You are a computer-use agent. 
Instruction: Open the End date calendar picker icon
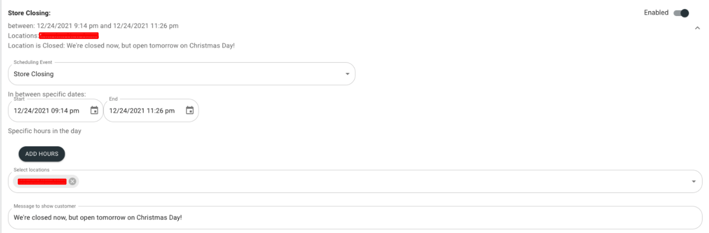(190, 111)
